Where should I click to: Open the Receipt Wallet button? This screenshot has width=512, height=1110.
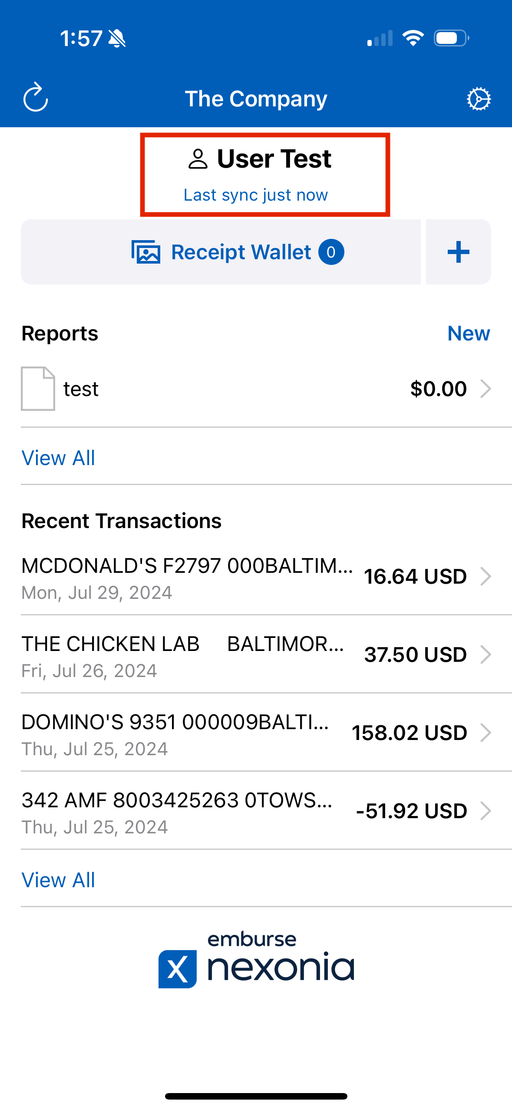point(221,252)
